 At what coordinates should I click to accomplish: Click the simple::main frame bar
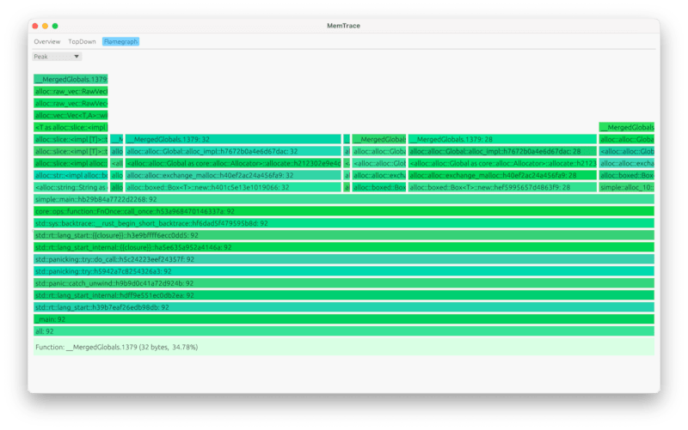pyautogui.click(x=344, y=198)
